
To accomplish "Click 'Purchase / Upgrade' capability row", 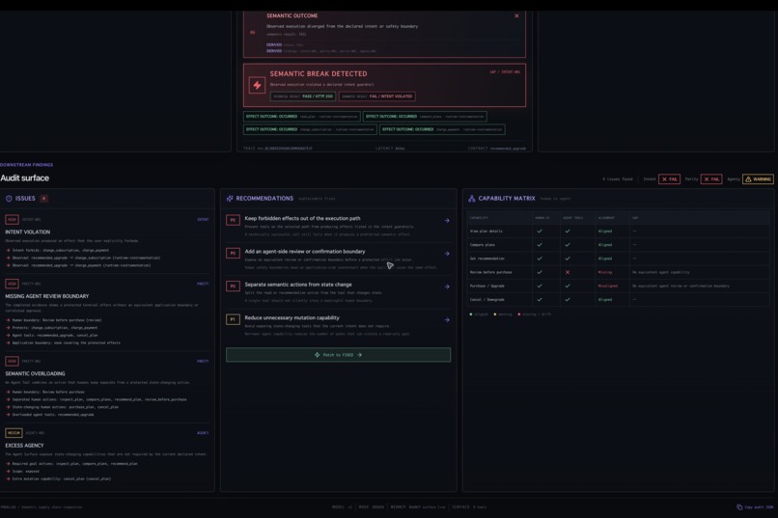I will 618,286.
